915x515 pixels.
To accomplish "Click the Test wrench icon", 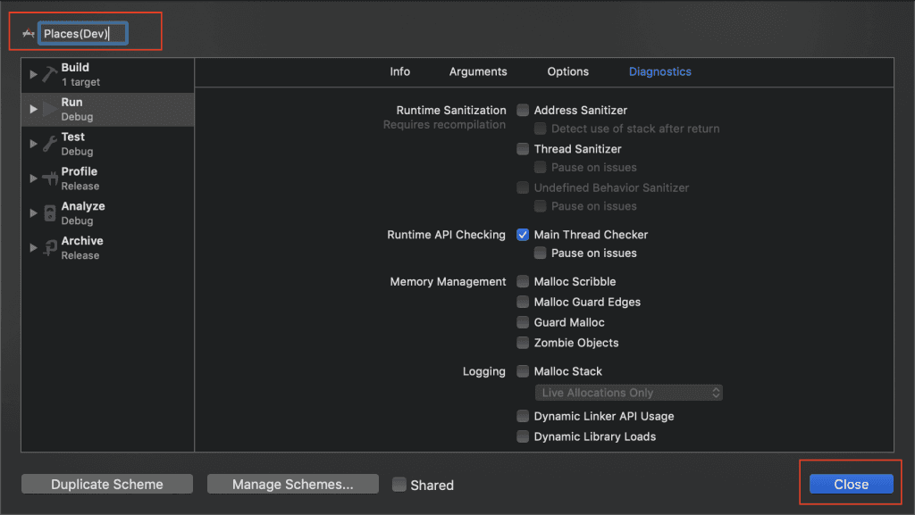I will [x=50, y=144].
